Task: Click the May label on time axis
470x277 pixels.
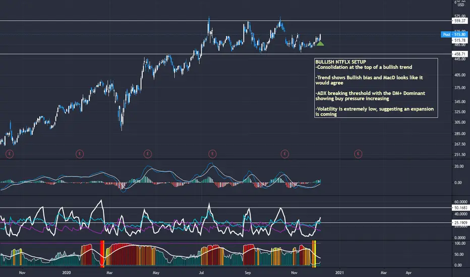Action: 156,273
